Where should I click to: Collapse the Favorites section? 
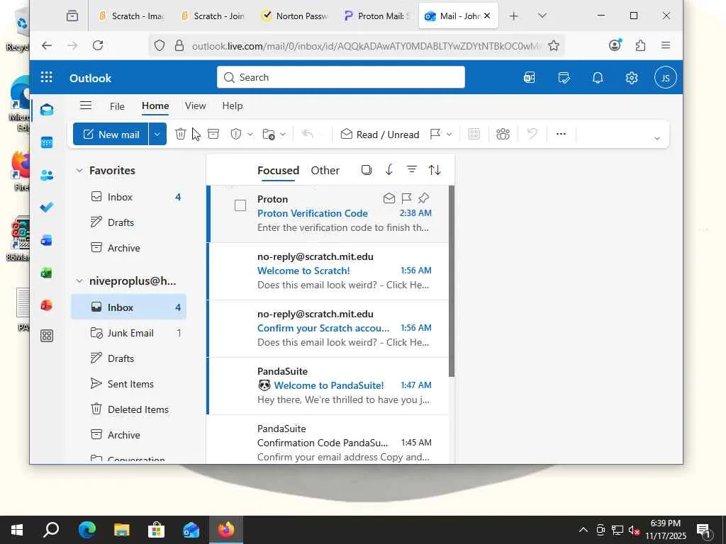[79, 170]
